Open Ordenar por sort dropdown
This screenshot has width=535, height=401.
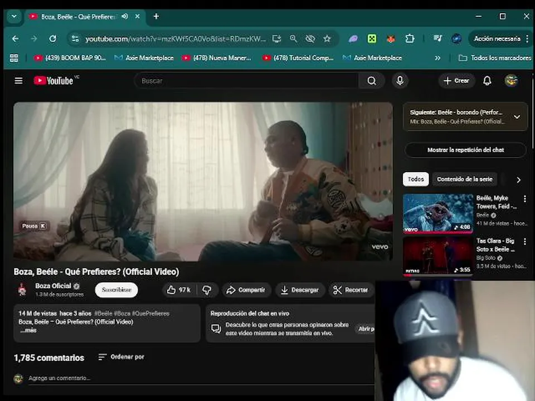(x=121, y=357)
